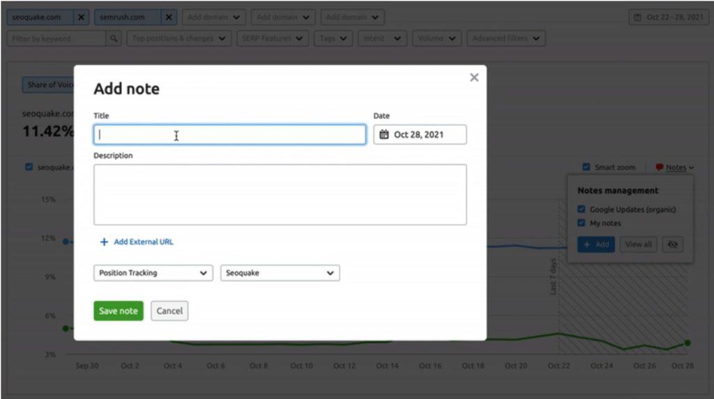Viewport: 714px width, 399px height.
Task: Select the seoquake.com domain tab
Action: coord(40,17)
